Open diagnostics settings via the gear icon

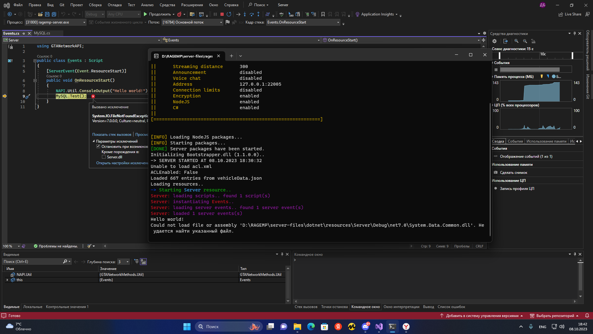pos(494,41)
